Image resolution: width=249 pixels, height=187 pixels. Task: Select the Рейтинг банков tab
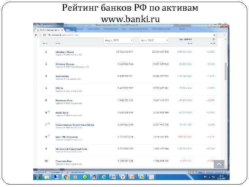tap(50, 30)
